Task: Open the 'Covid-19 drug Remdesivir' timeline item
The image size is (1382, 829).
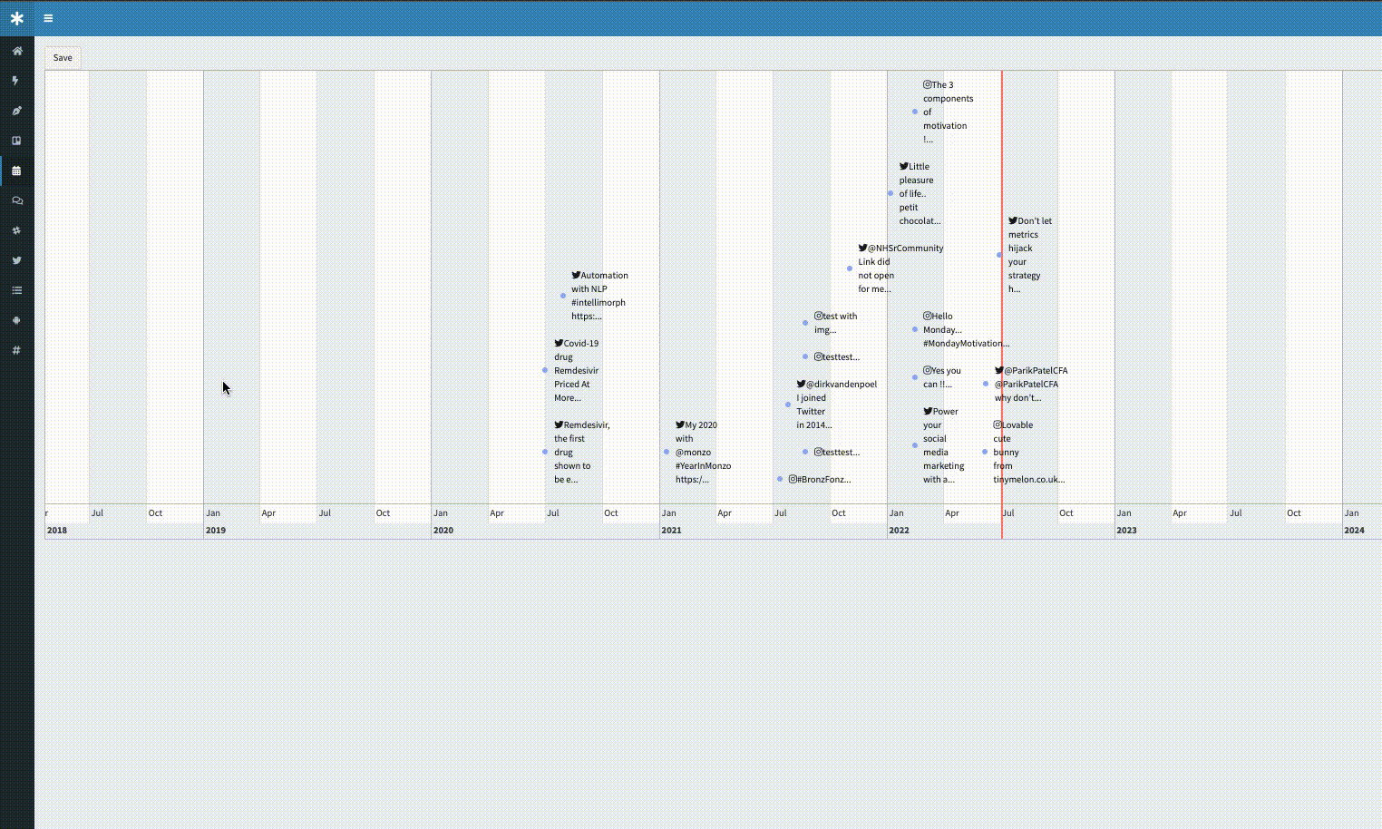Action: 577,370
